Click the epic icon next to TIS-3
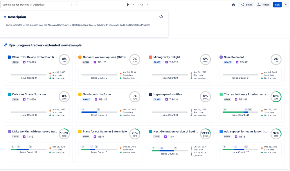This screenshot has width=290, height=171. tap(236, 136)
